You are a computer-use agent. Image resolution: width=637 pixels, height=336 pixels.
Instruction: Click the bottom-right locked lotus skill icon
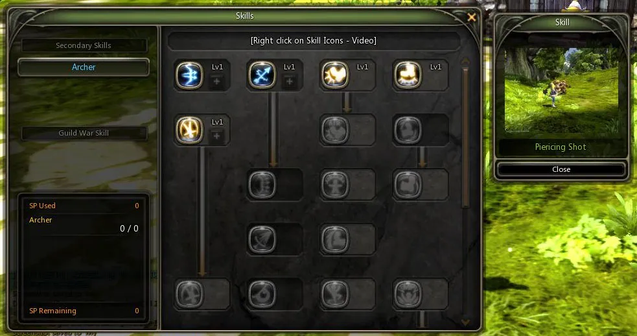(x=408, y=294)
